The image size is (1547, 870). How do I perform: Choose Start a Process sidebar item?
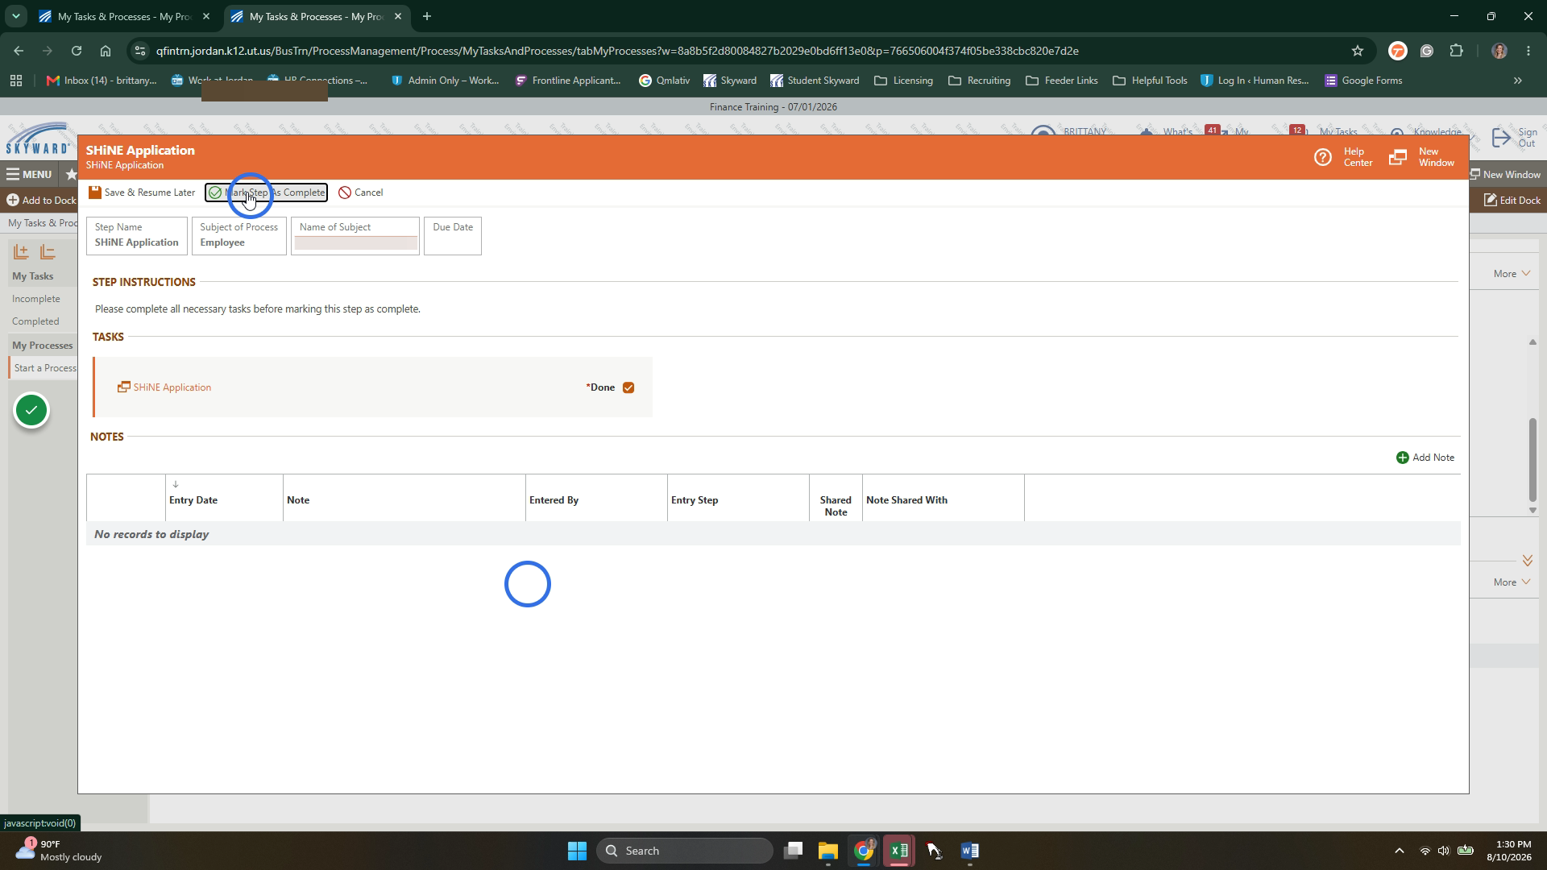pos(45,368)
